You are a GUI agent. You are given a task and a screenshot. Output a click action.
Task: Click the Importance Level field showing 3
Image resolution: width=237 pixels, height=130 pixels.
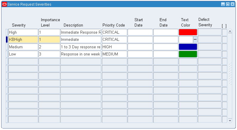(49, 54)
